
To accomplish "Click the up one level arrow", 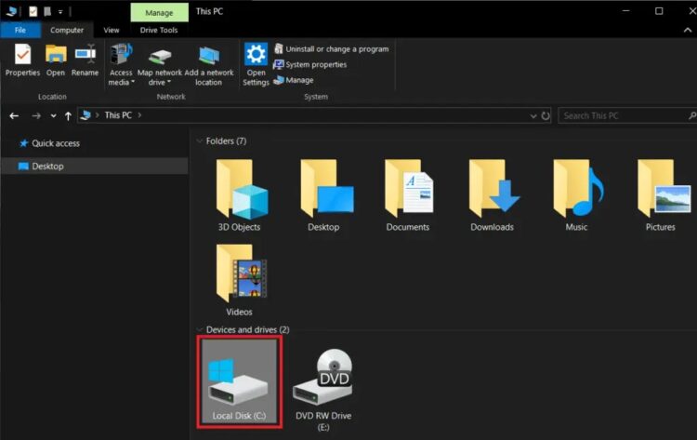I will coord(68,115).
